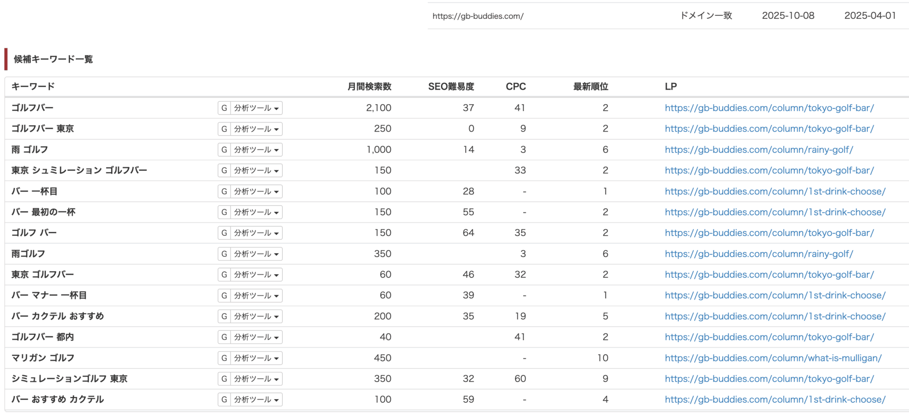909x413 pixels.
Task: Open 分析ツール dropdown for バー 最初の一杯
Action: coord(256,212)
